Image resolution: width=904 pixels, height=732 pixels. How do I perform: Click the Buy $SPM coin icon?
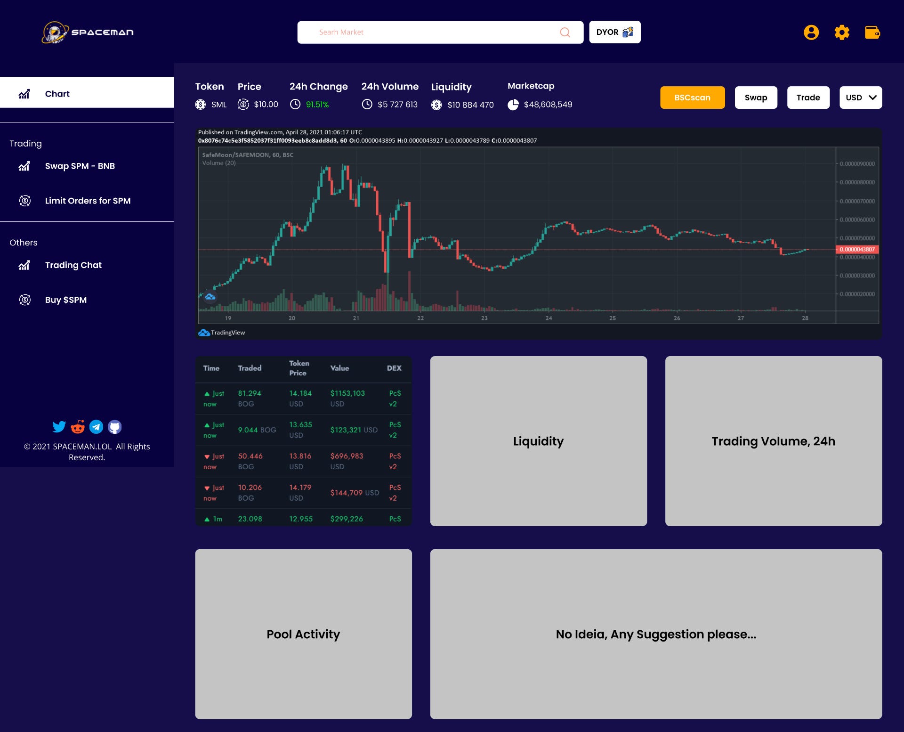point(25,300)
